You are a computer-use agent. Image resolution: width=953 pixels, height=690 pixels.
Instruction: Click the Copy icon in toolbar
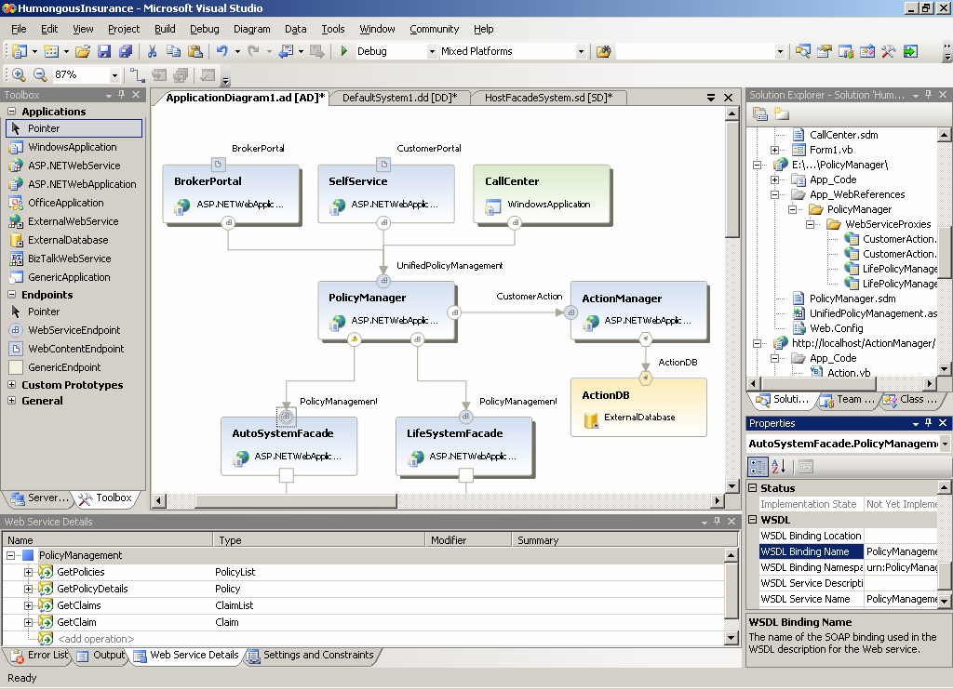tap(173, 52)
